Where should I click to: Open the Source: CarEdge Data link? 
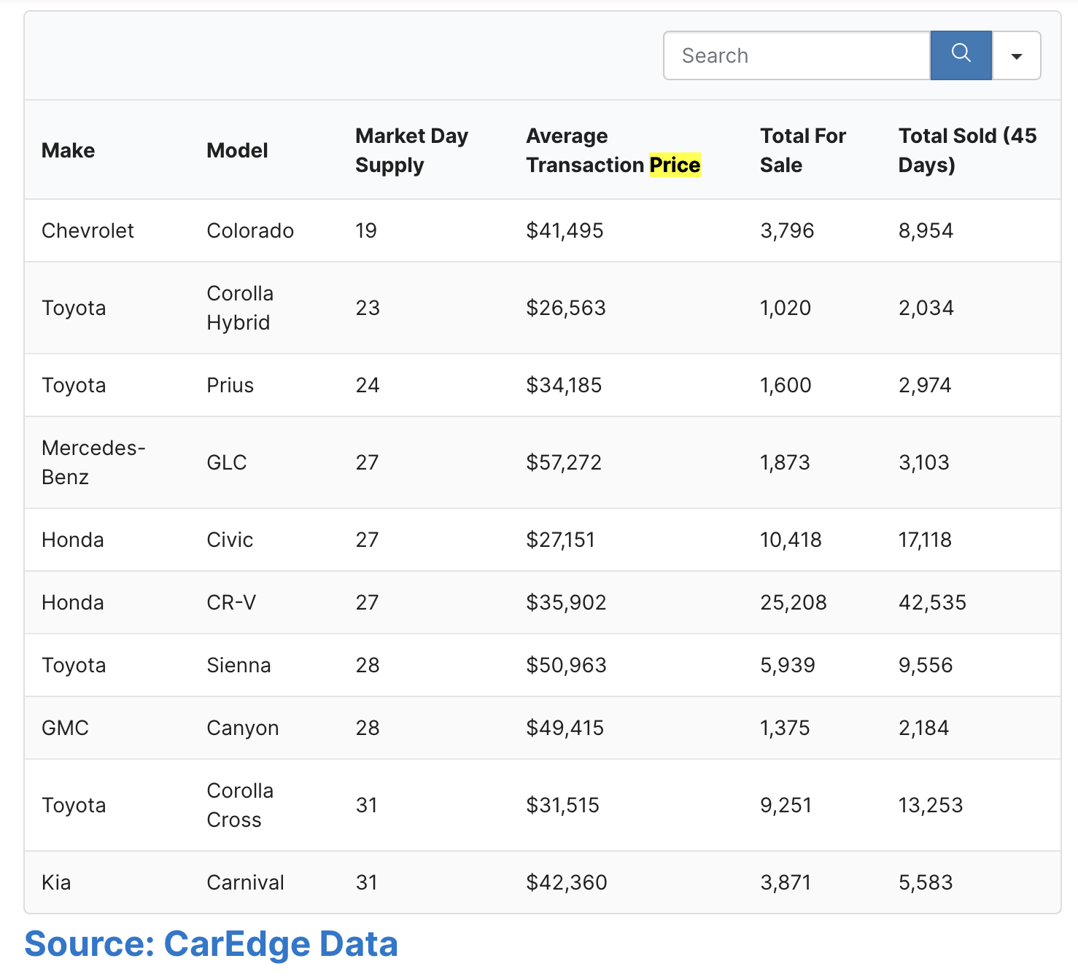click(211, 944)
